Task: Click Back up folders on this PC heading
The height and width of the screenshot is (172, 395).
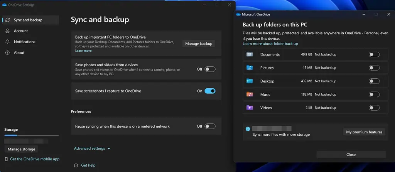Action: pyautogui.click(x=275, y=25)
